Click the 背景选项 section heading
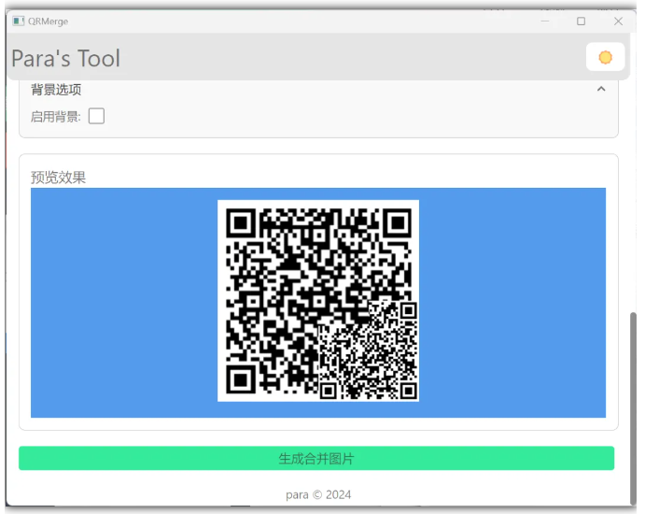 56,90
